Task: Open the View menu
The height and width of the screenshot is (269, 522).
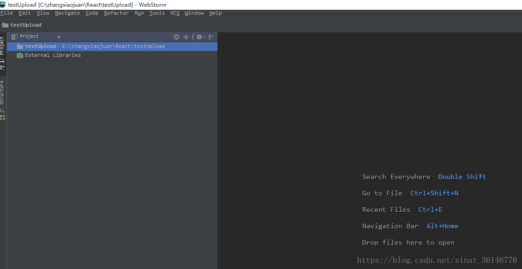Action: coord(43,13)
